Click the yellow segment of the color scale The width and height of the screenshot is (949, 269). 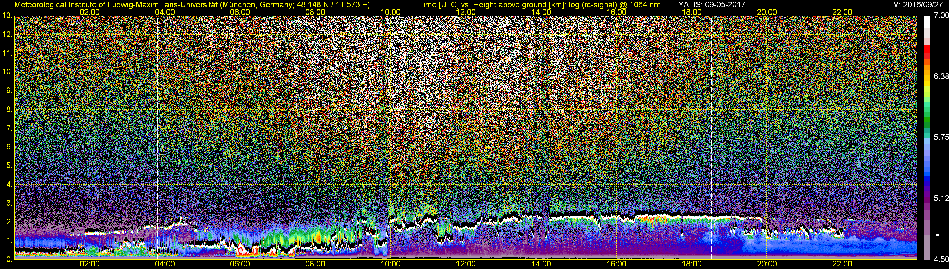(x=927, y=87)
